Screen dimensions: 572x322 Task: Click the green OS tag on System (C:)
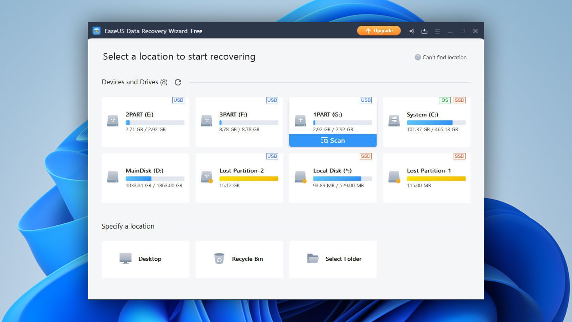[x=445, y=100]
